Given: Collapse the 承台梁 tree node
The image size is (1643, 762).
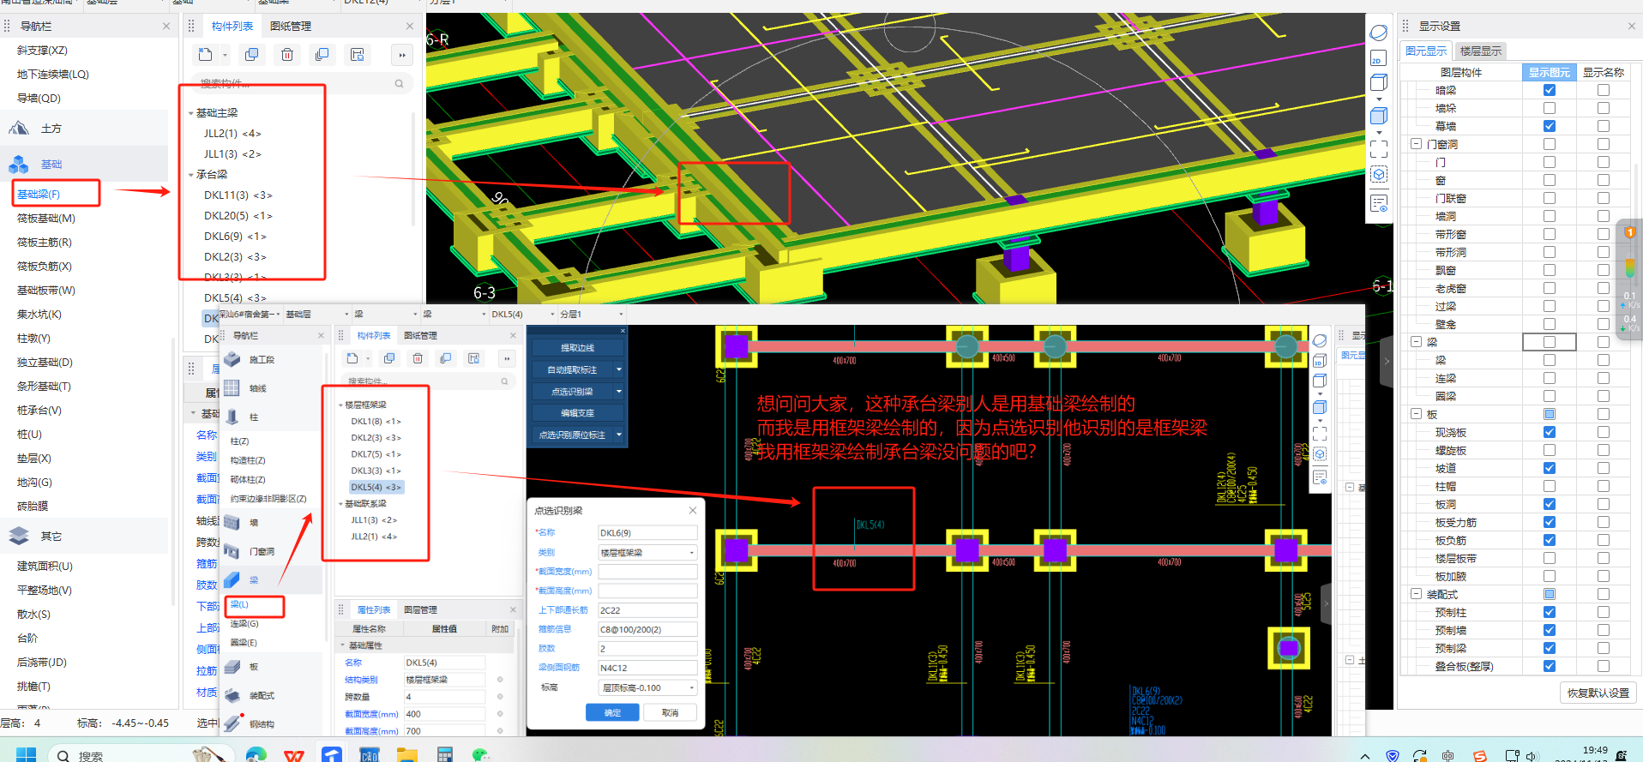Looking at the screenshot, I should [x=190, y=175].
